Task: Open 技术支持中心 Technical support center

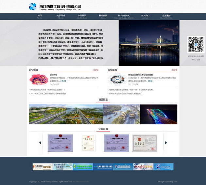Action: 124,17
